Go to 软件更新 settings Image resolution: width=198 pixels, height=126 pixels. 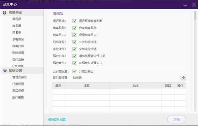[18, 97]
